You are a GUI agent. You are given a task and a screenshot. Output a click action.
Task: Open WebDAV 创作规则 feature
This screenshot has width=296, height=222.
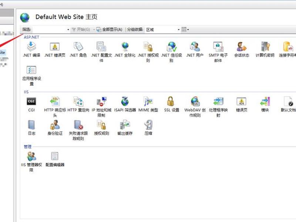pyautogui.click(x=195, y=107)
